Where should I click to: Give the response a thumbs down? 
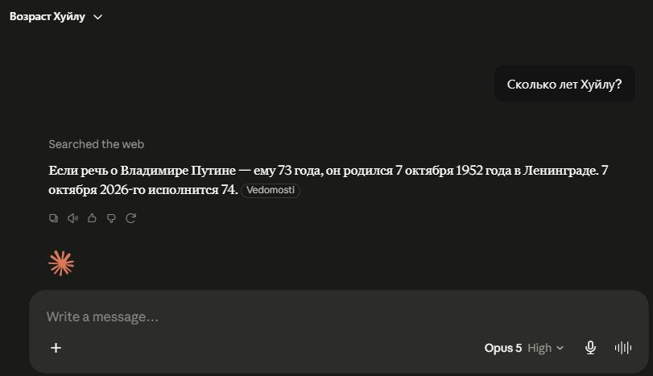[x=111, y=218]
